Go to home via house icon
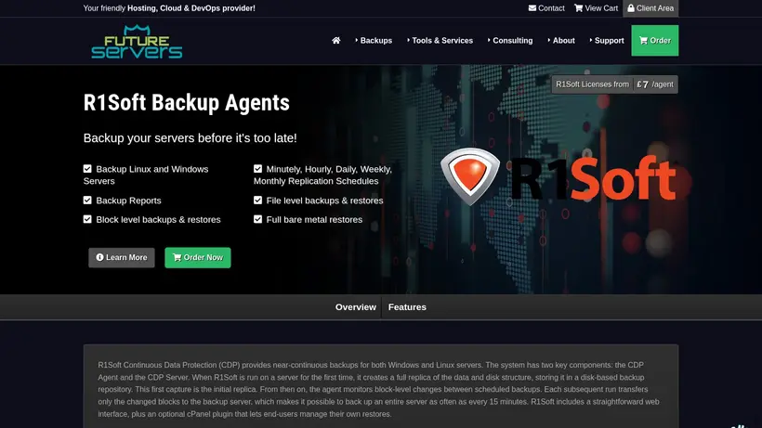762x428 pixels. (x=335, y=40)
